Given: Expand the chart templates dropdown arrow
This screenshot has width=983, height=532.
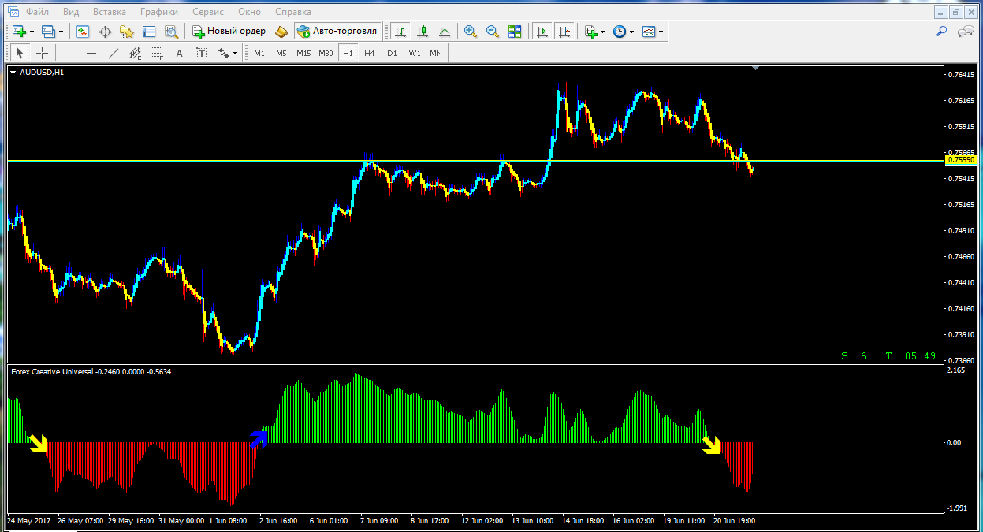Looking at the screenshot, I should pyautogui.click(x=661, y=32).
